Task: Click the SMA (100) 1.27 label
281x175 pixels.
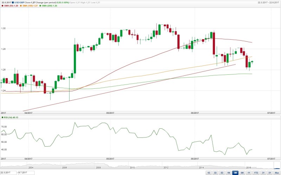Action: [x=30, y=6]
